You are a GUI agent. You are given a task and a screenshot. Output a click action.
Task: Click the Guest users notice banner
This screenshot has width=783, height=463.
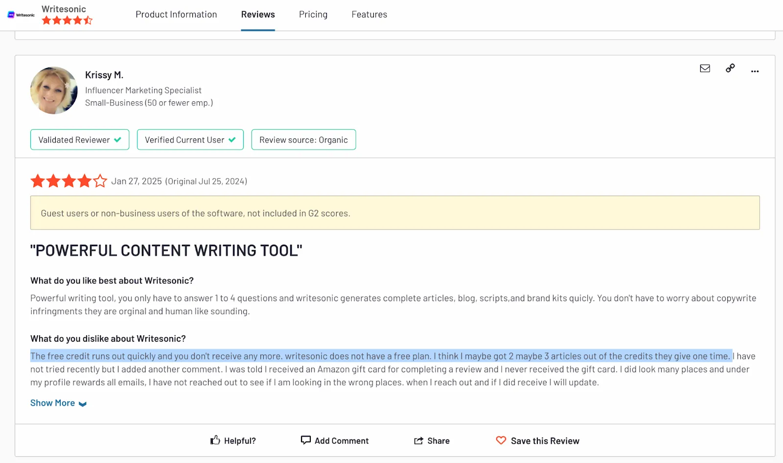click(x=395, y=213)
